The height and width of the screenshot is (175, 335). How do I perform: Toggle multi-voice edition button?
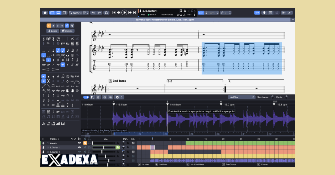click(67, 25)
